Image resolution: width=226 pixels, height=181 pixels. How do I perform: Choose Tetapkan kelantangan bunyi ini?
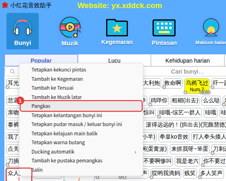[67, 115]
